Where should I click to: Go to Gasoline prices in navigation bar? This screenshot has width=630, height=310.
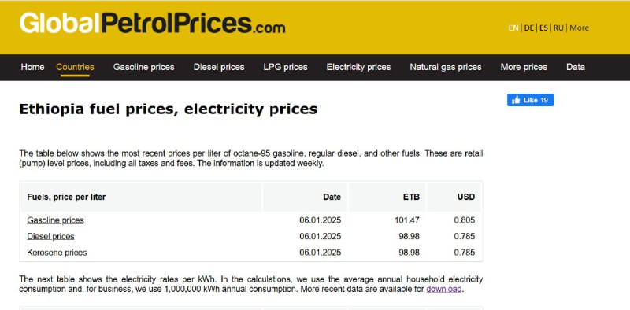point(144,67)
